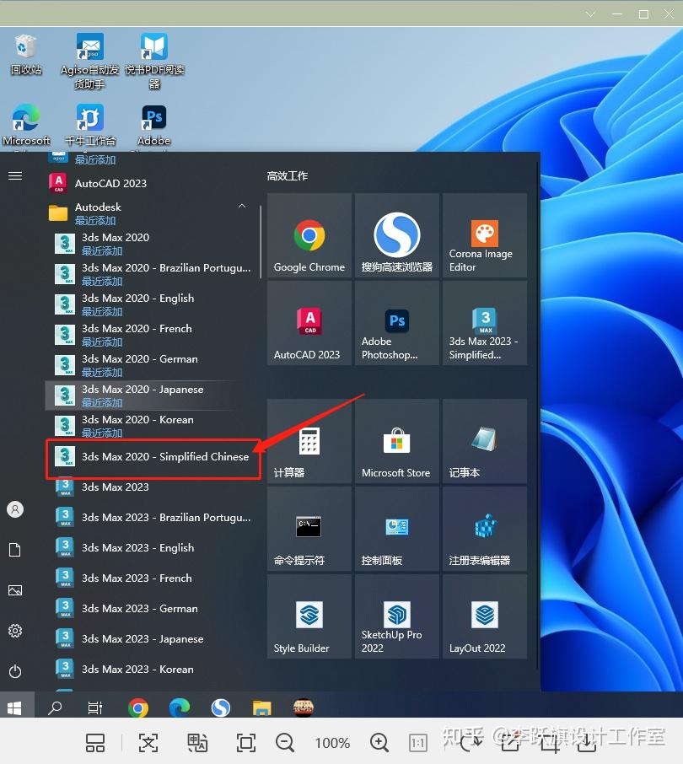
Task: Open Google Chrome from the taskbar
Action: (x=138, y=708)
